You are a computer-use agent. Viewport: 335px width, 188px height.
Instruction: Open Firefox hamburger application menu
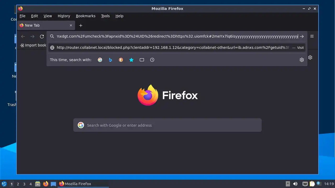coord(312,36)
